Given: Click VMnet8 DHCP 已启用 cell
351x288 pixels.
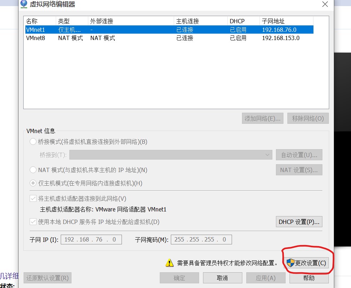Looking at the screenshot, I should pyautogui.click(x=238, y=38).
